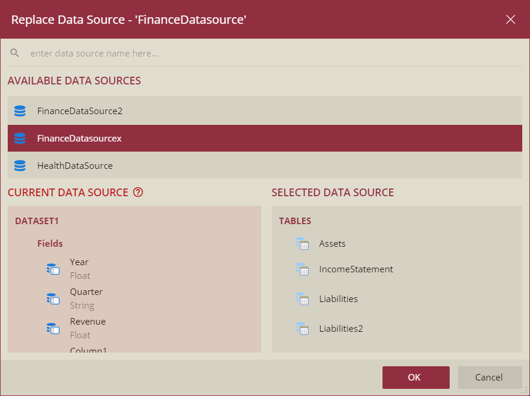The height and width of the screenshot is (396, 530).
Task: Click the Assets table name
Action: (333, 244)
